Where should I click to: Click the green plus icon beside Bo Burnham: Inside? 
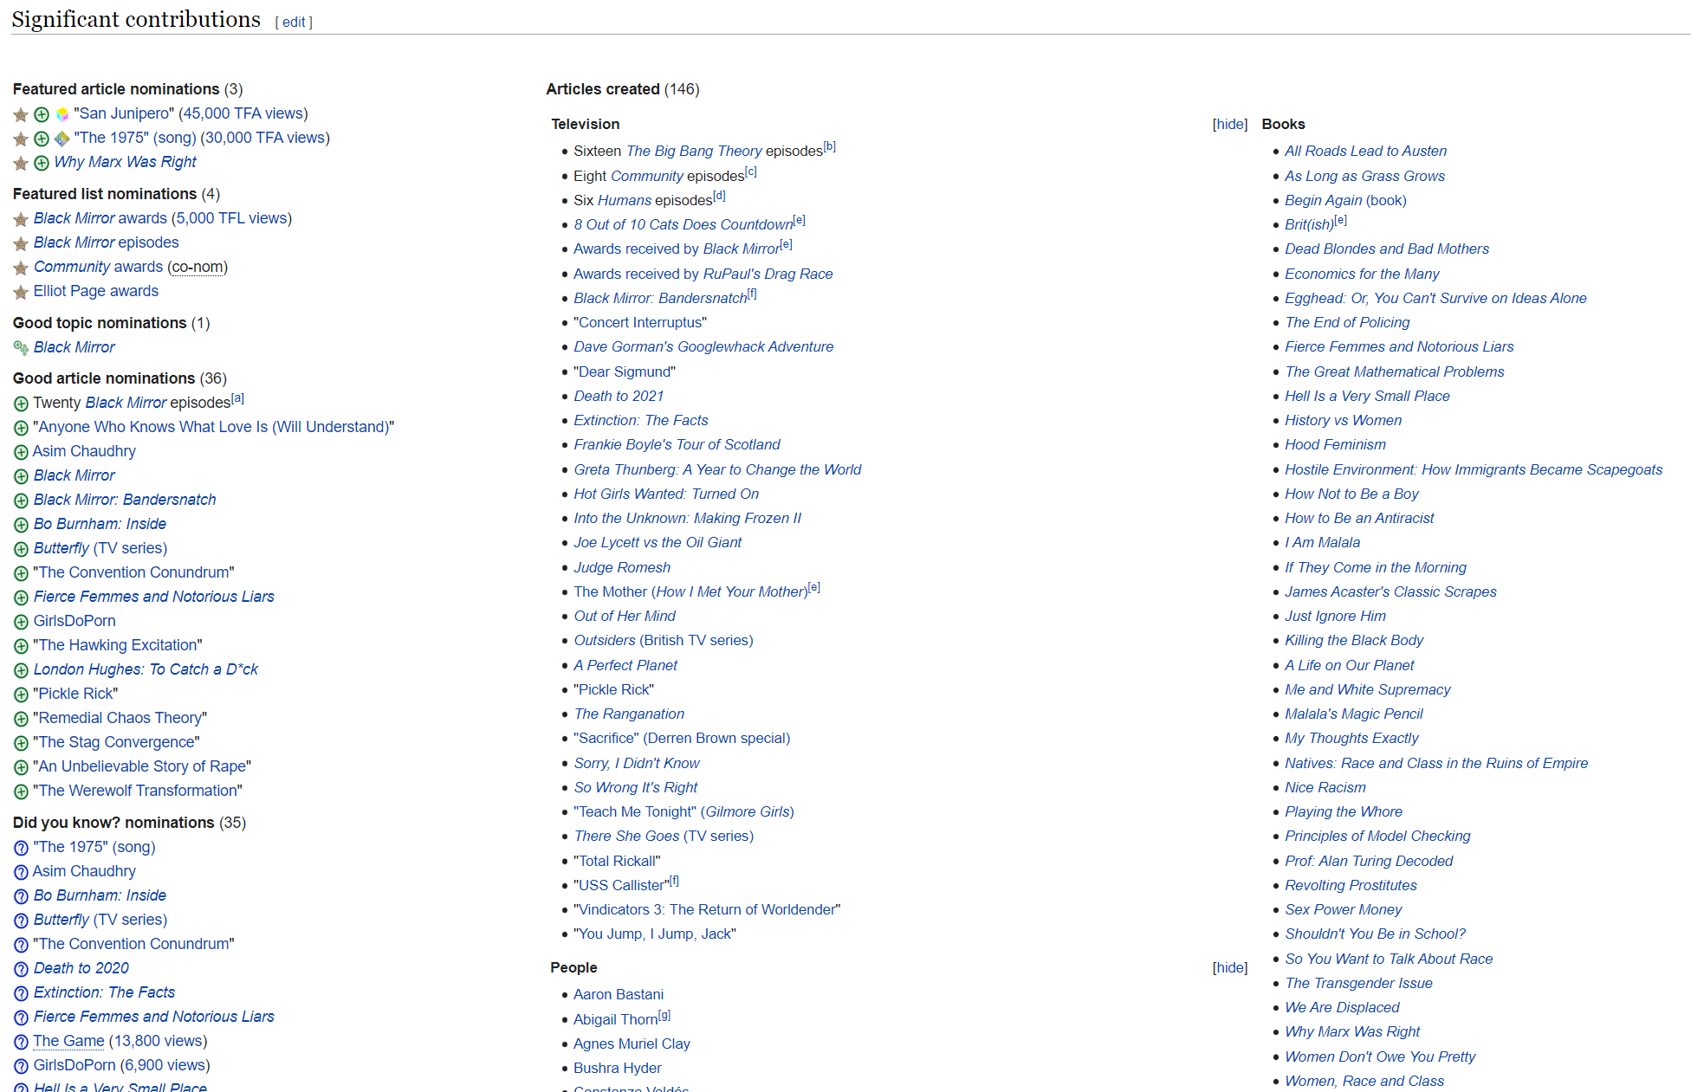pos(21,525)
